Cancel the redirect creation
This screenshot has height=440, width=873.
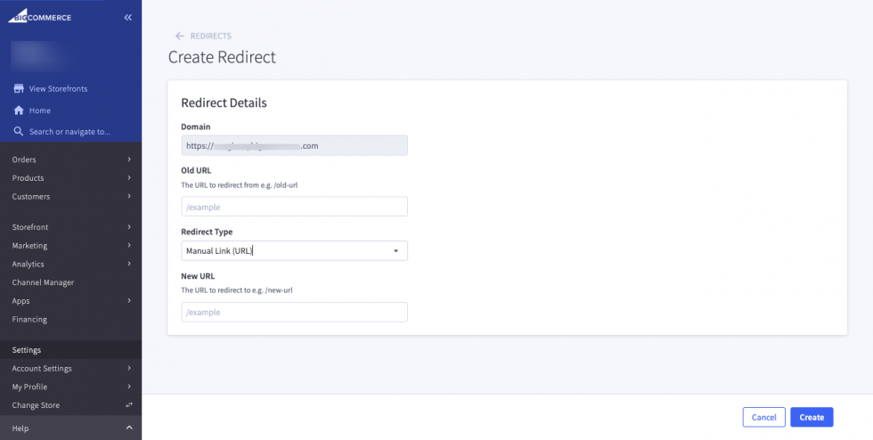point(763,417)
